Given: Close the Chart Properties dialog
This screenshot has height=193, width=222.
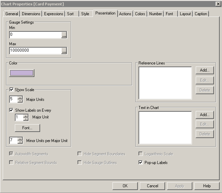Looking at the screenshot, I should coord(218,4).
